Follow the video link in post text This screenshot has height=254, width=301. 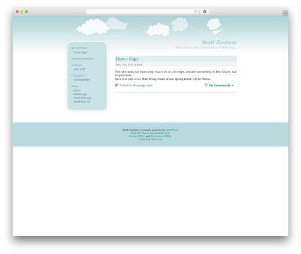point(137,79)
